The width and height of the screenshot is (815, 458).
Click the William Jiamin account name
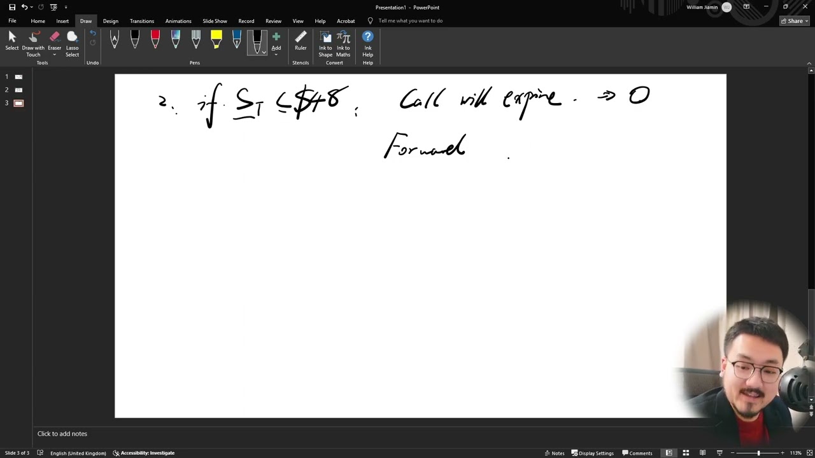point(702,7)
